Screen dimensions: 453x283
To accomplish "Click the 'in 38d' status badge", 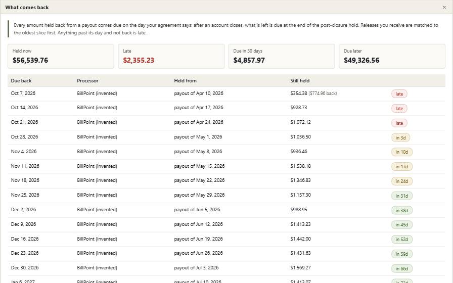I will click(x=402, y=211).
